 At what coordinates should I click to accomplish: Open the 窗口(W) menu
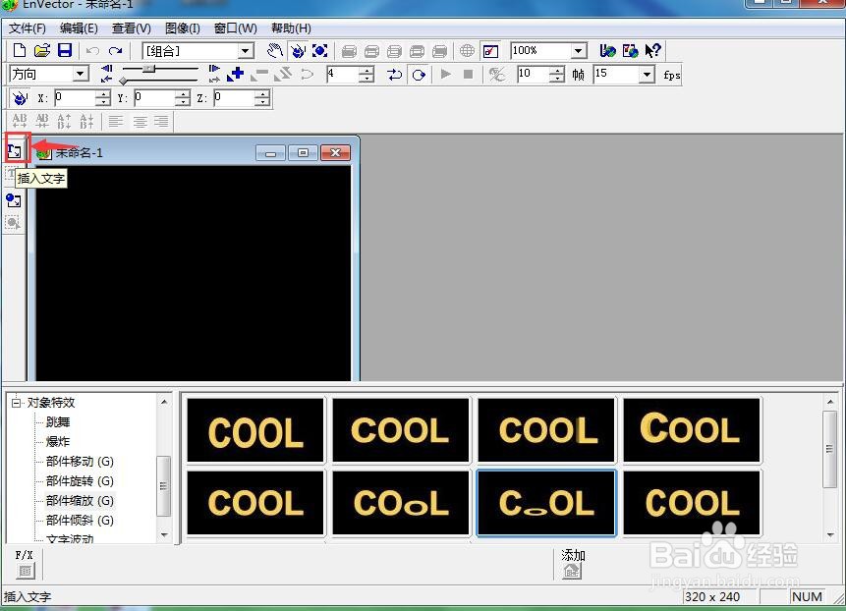236,28
